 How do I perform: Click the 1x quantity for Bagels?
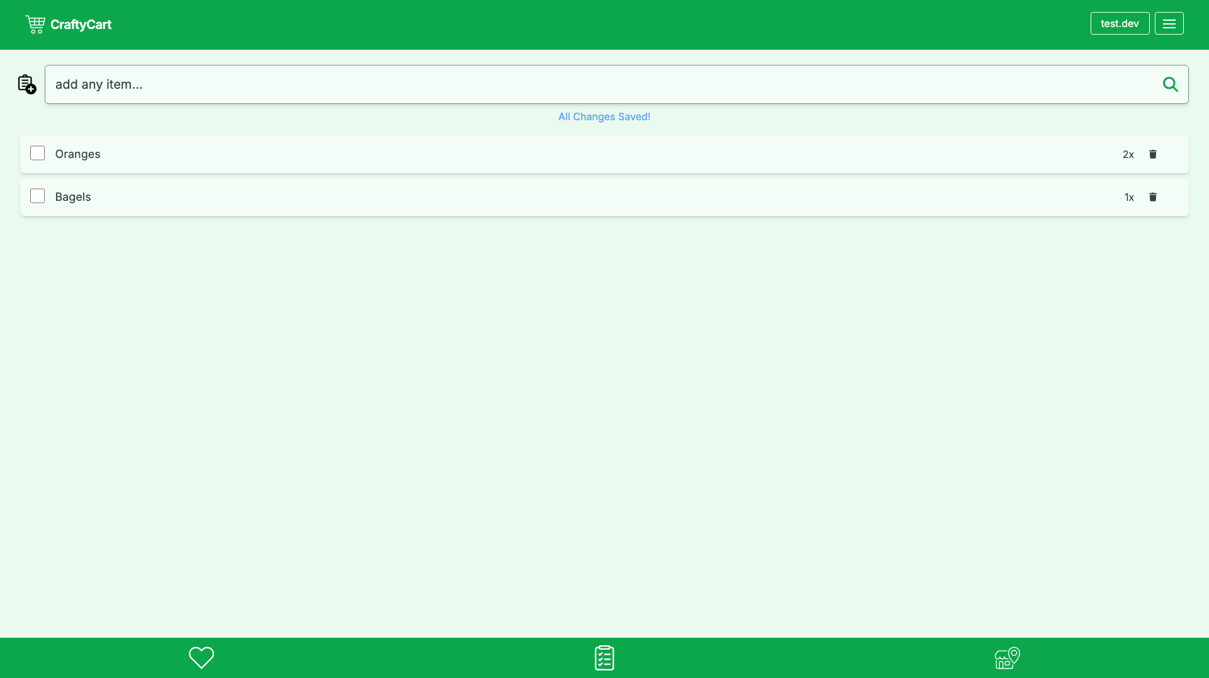(1128, 197)
